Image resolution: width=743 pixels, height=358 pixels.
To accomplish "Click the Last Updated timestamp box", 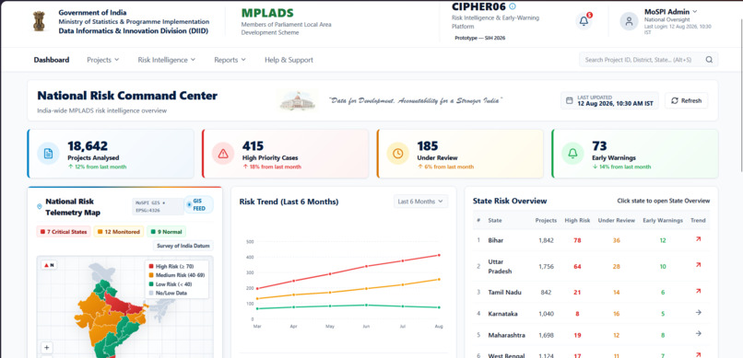I will pyautogui.click(x=609, y=100).
